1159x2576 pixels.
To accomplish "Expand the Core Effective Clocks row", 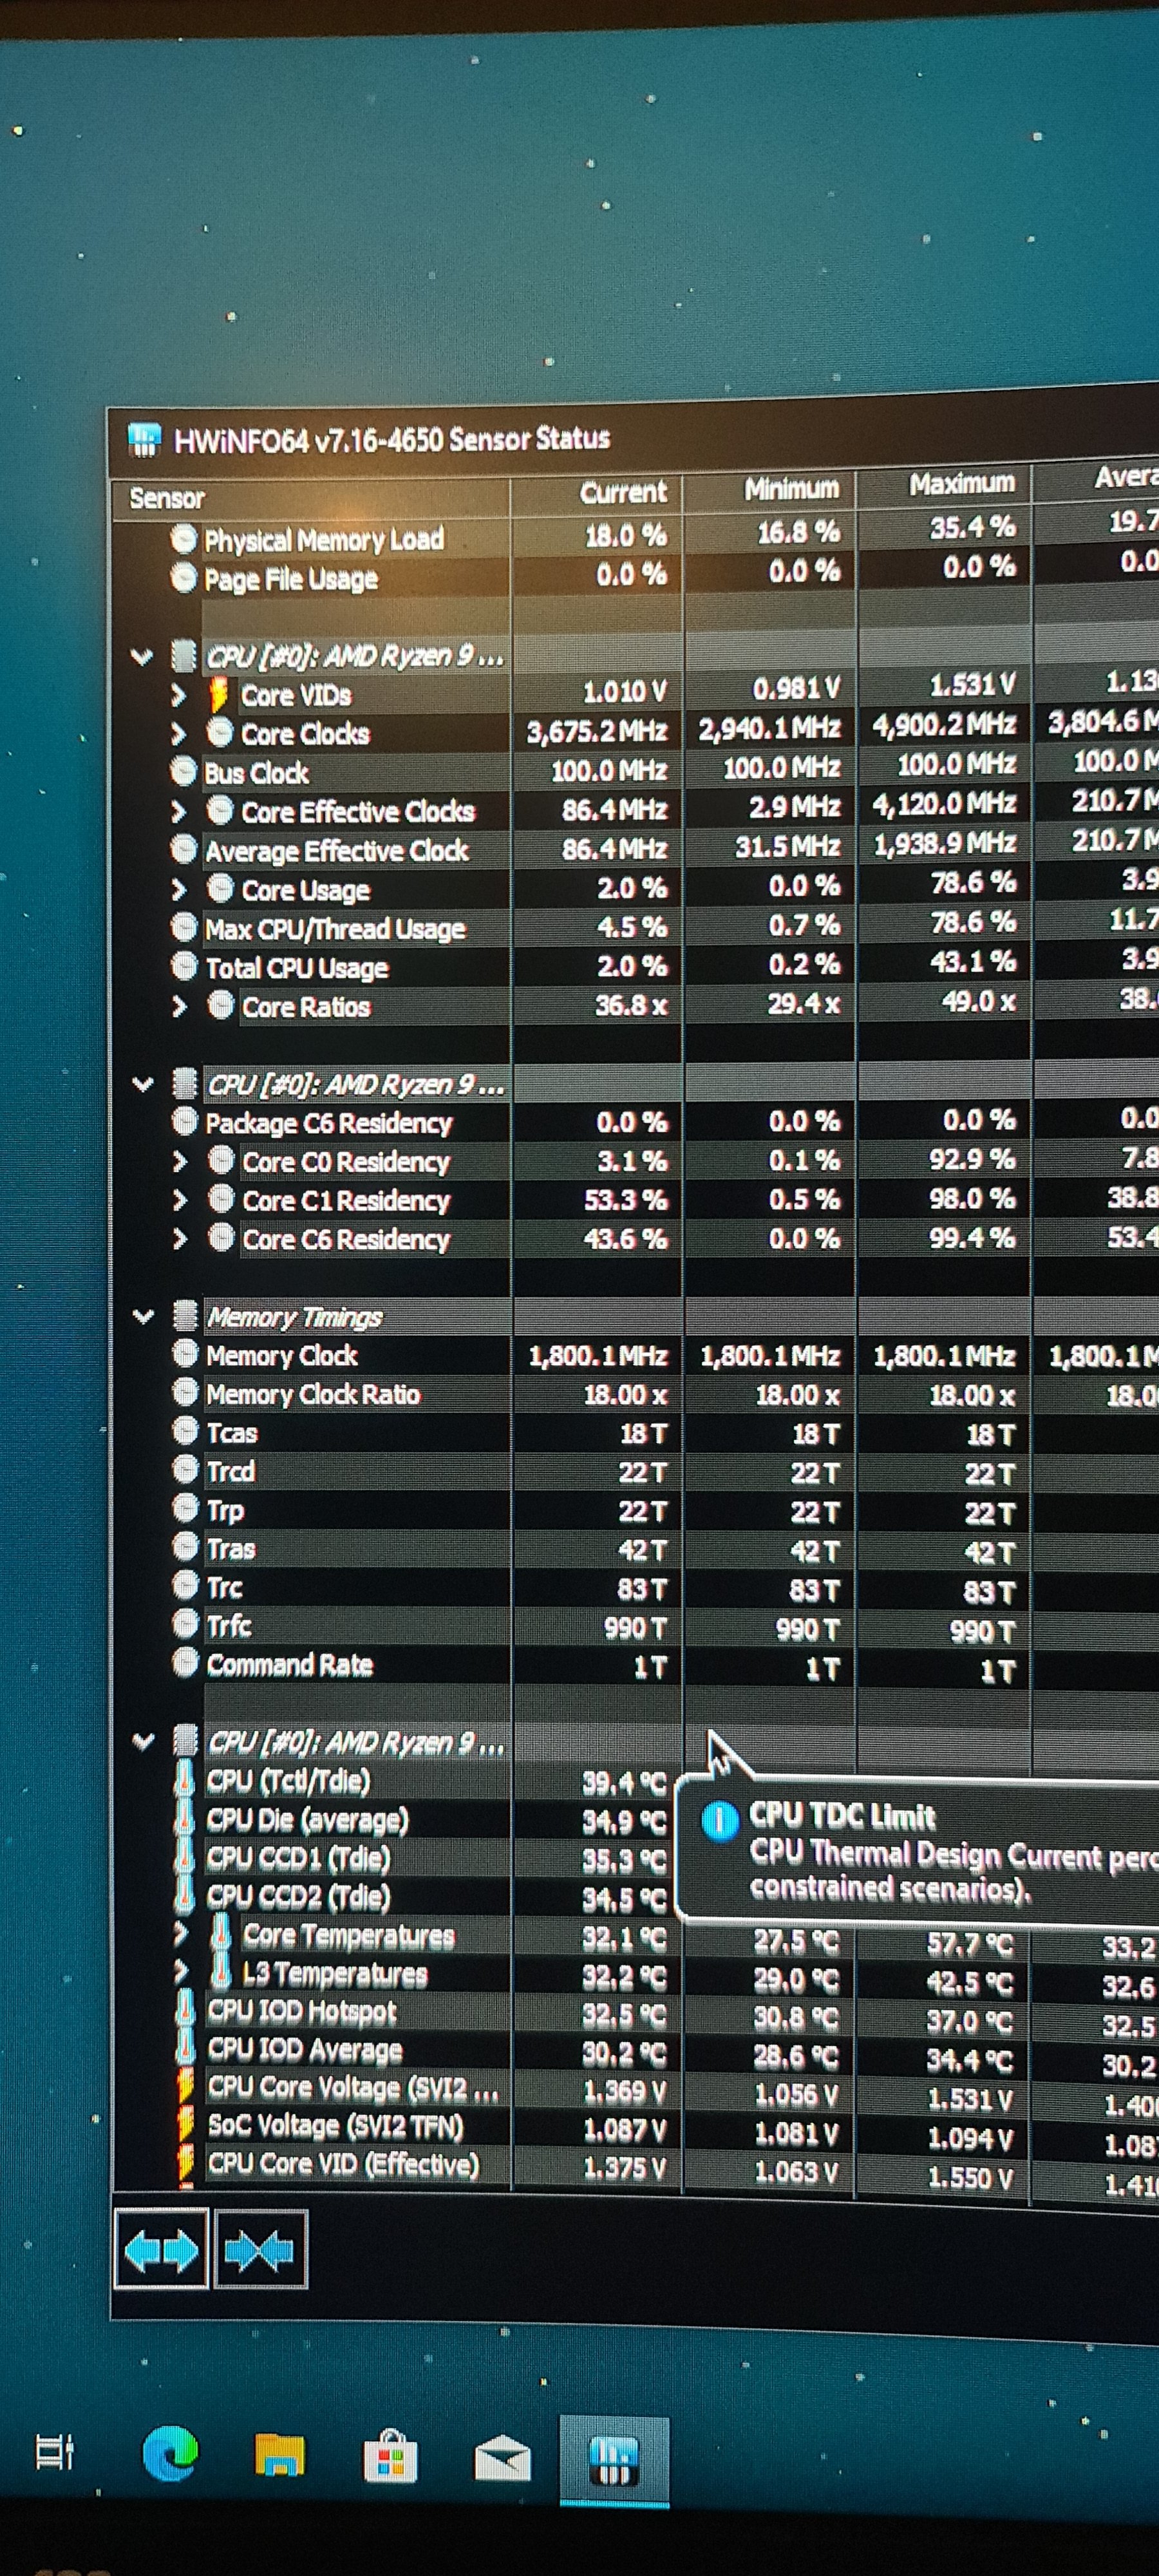I will [179, 811].
